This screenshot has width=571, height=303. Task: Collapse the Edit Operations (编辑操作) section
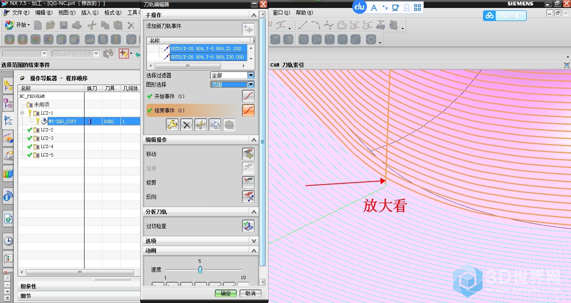[x=253, y=140]
